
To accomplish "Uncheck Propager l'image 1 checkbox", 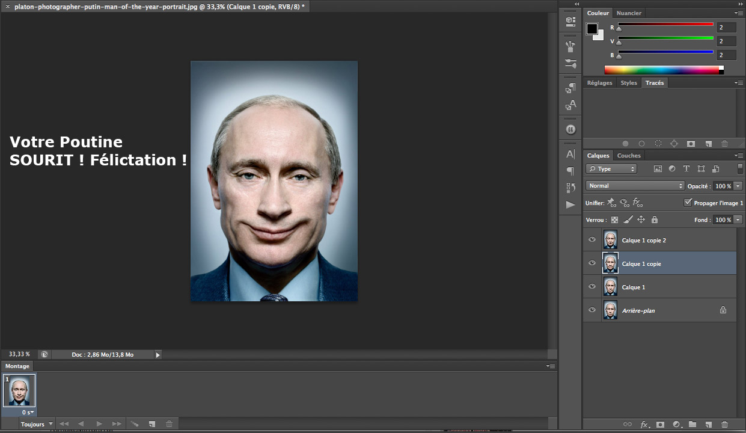I will (688, 203).
